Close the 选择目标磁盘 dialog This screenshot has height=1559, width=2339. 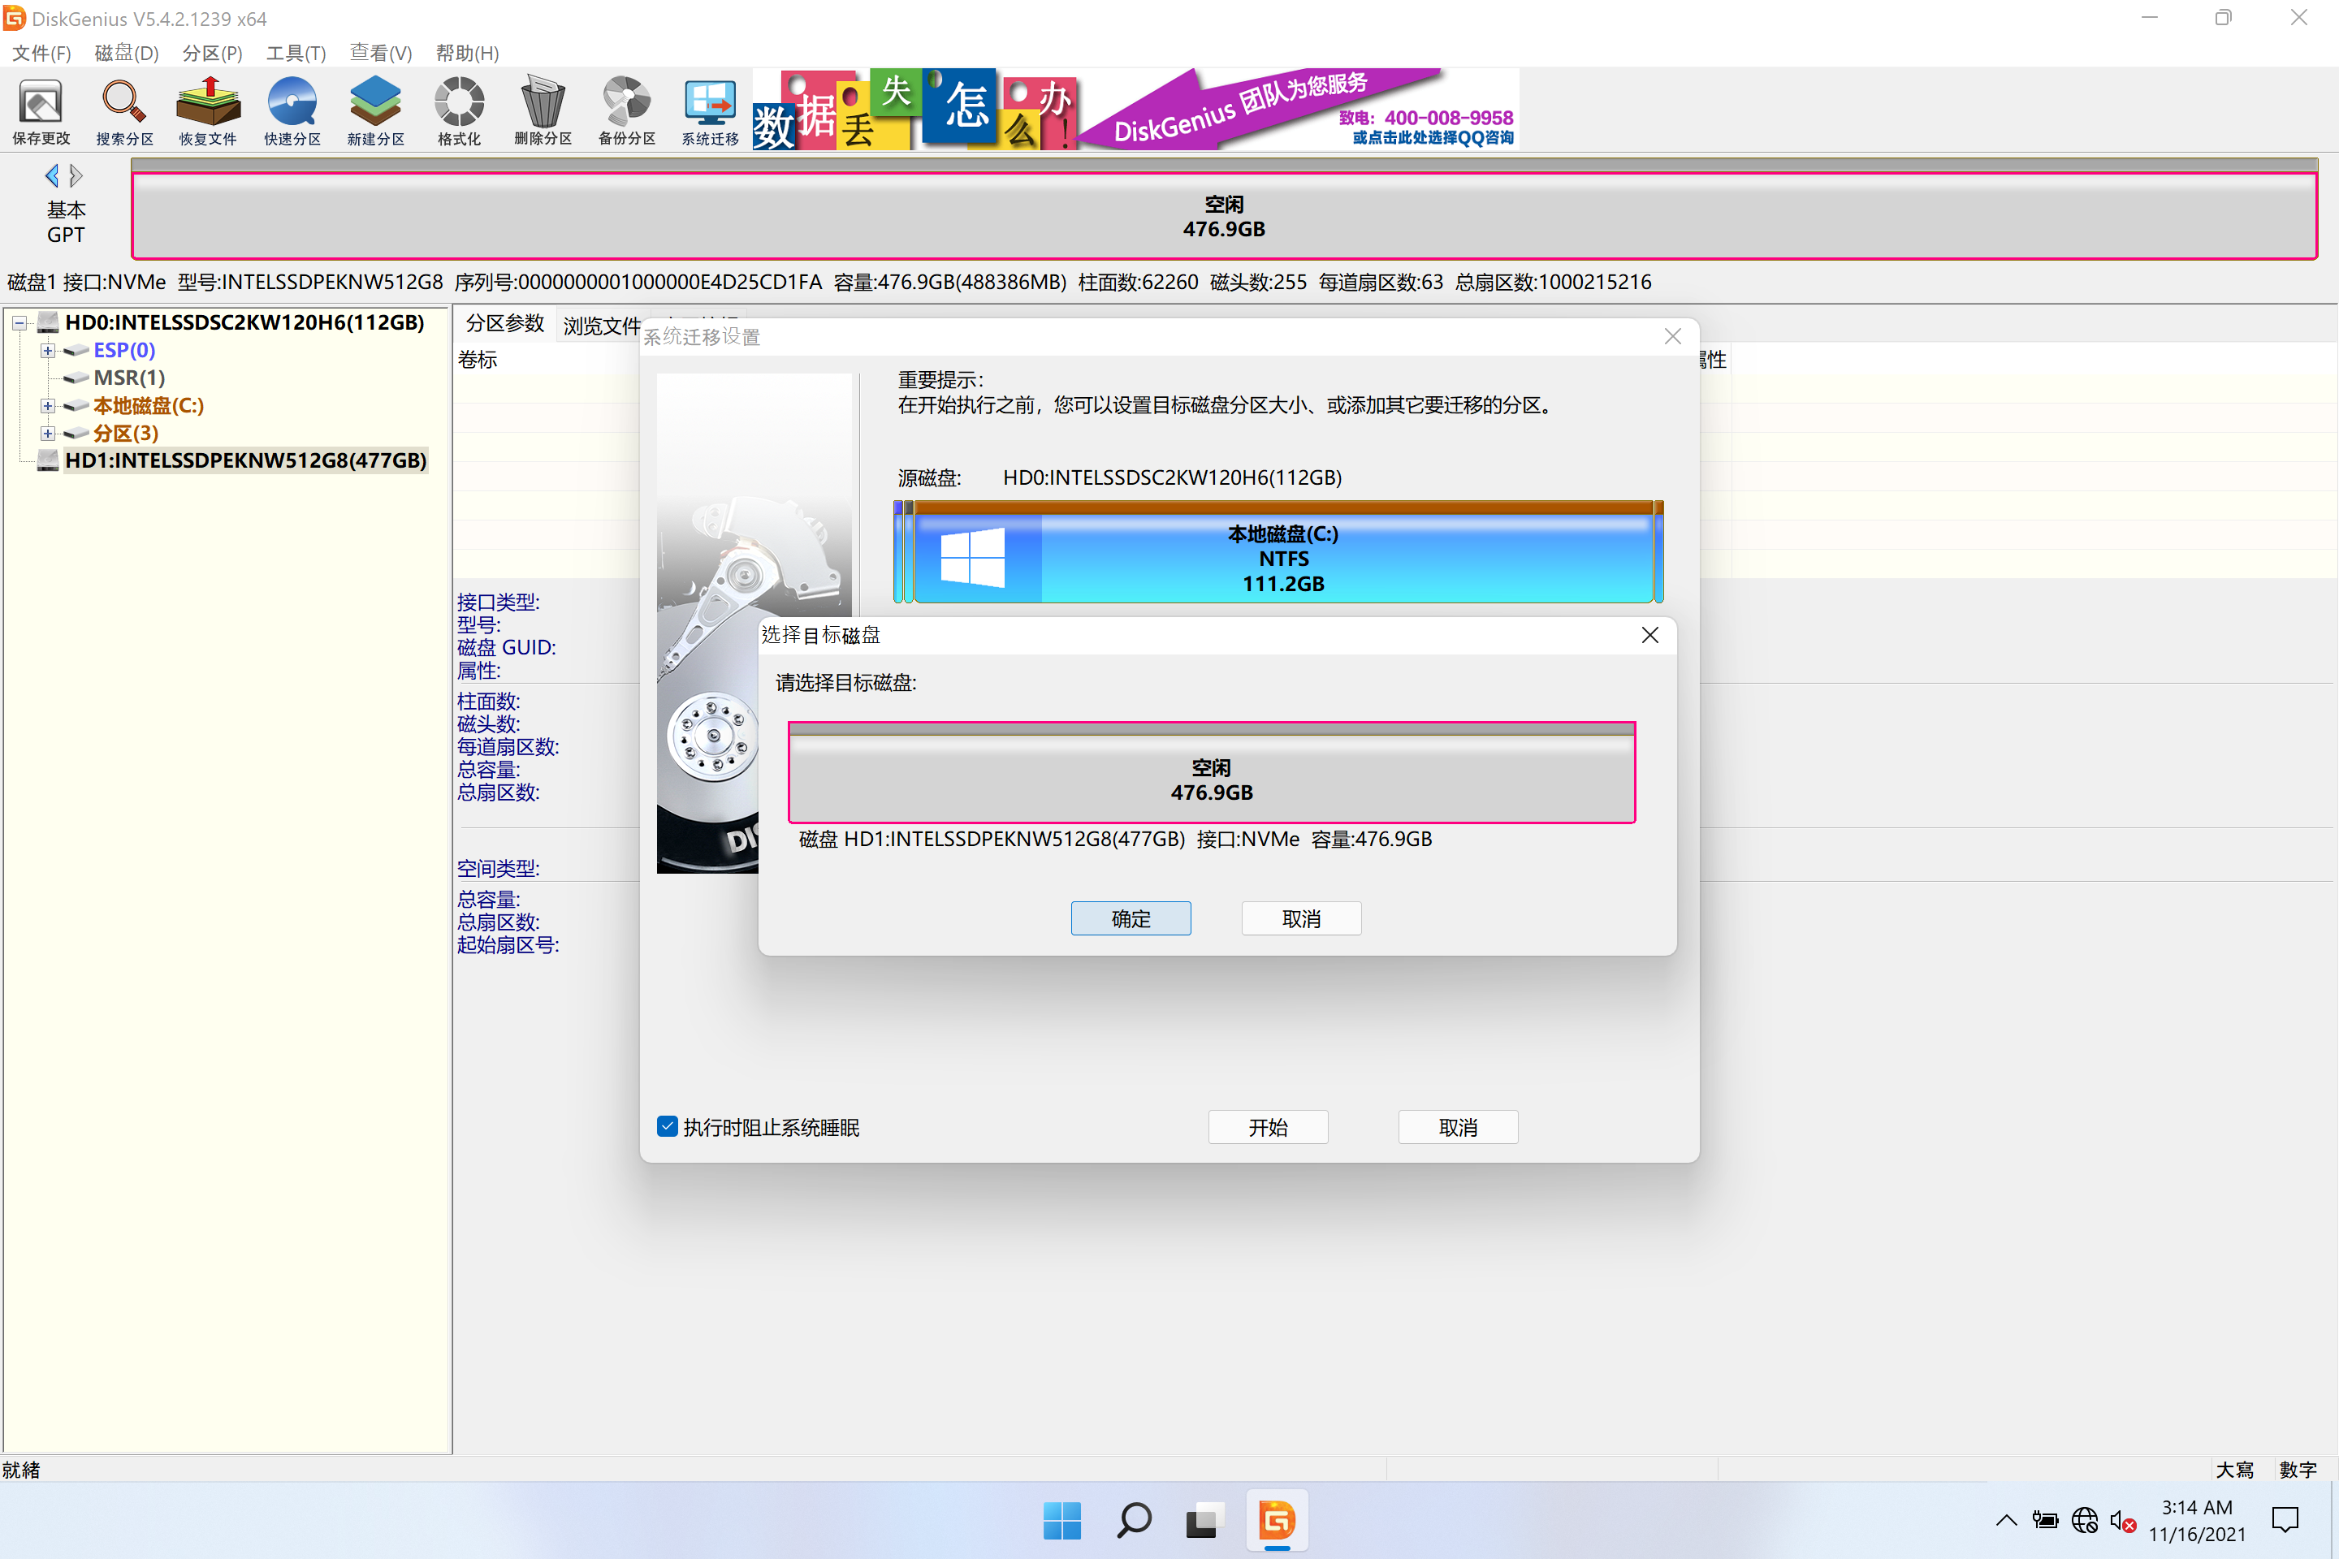point(1649,635)
